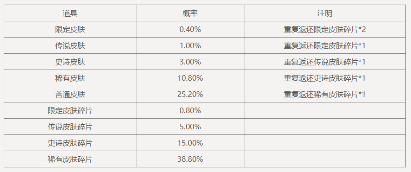Click the note 重复返还限定皮肤碎片*2

coord(325,30)
